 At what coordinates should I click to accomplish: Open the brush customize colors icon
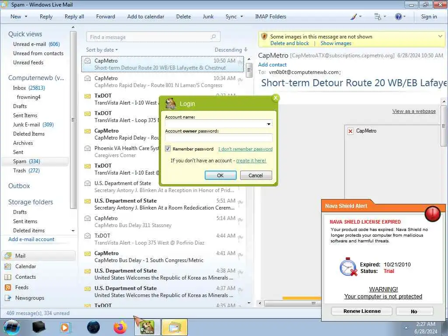point(353,17)
